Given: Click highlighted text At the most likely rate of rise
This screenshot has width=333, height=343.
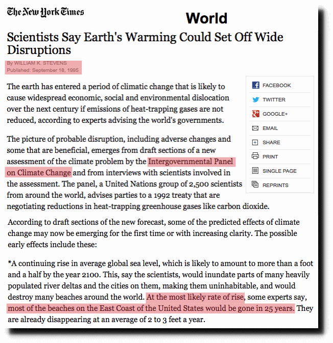Looking at the screenshot, I should pyautogui.click(x=195, y=297).
